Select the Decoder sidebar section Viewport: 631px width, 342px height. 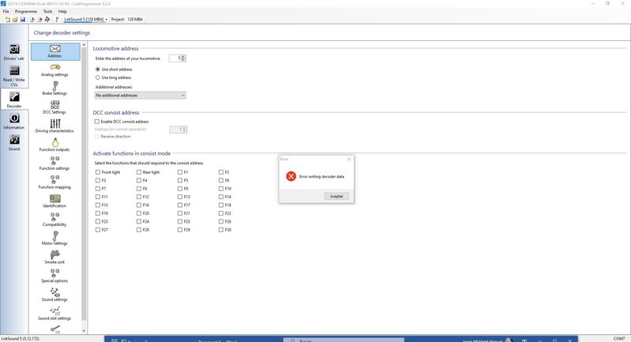[x=14, y=100]
